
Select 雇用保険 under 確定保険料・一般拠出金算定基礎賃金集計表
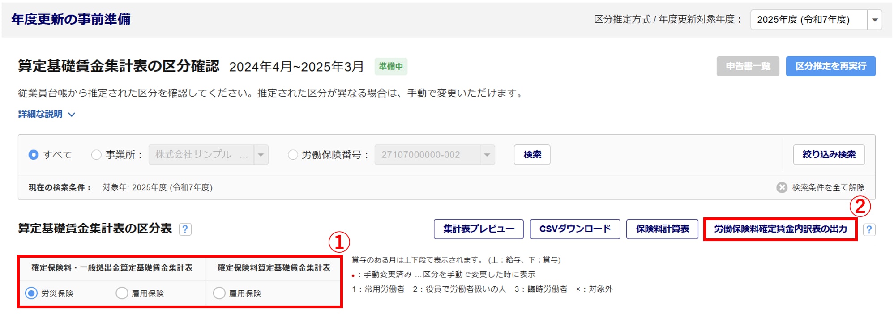click(122, 293)
